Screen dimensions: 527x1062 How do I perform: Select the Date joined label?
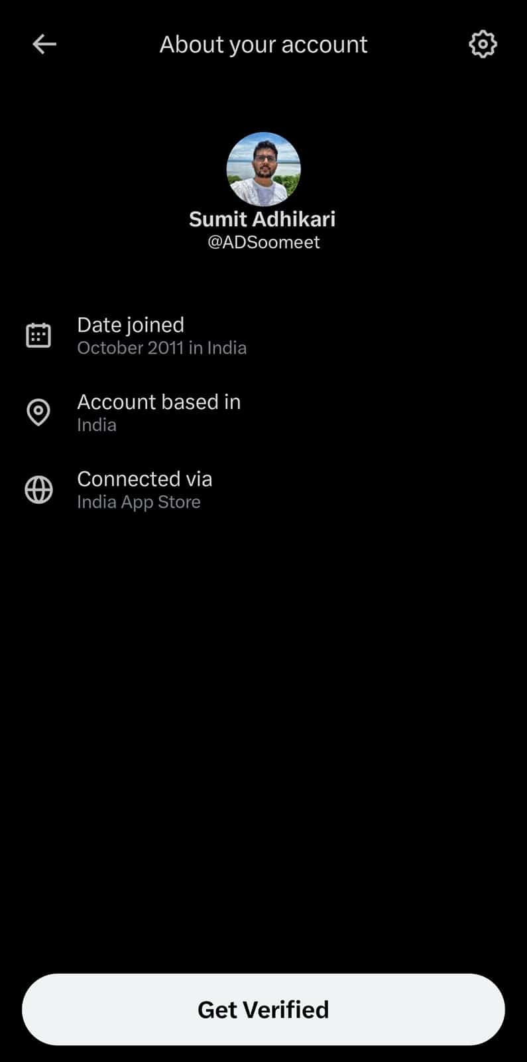pyautogui.click(x=131, y=325)
